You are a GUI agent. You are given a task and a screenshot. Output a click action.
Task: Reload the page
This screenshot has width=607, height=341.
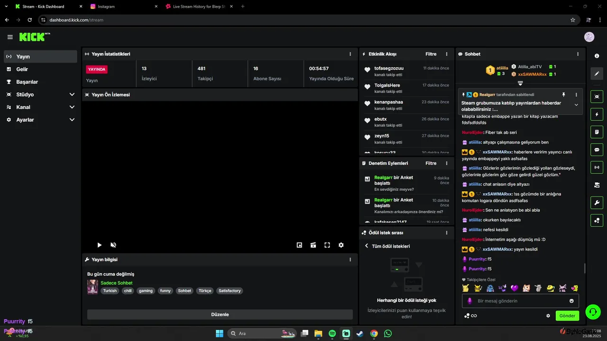click(x=29, y=20)
